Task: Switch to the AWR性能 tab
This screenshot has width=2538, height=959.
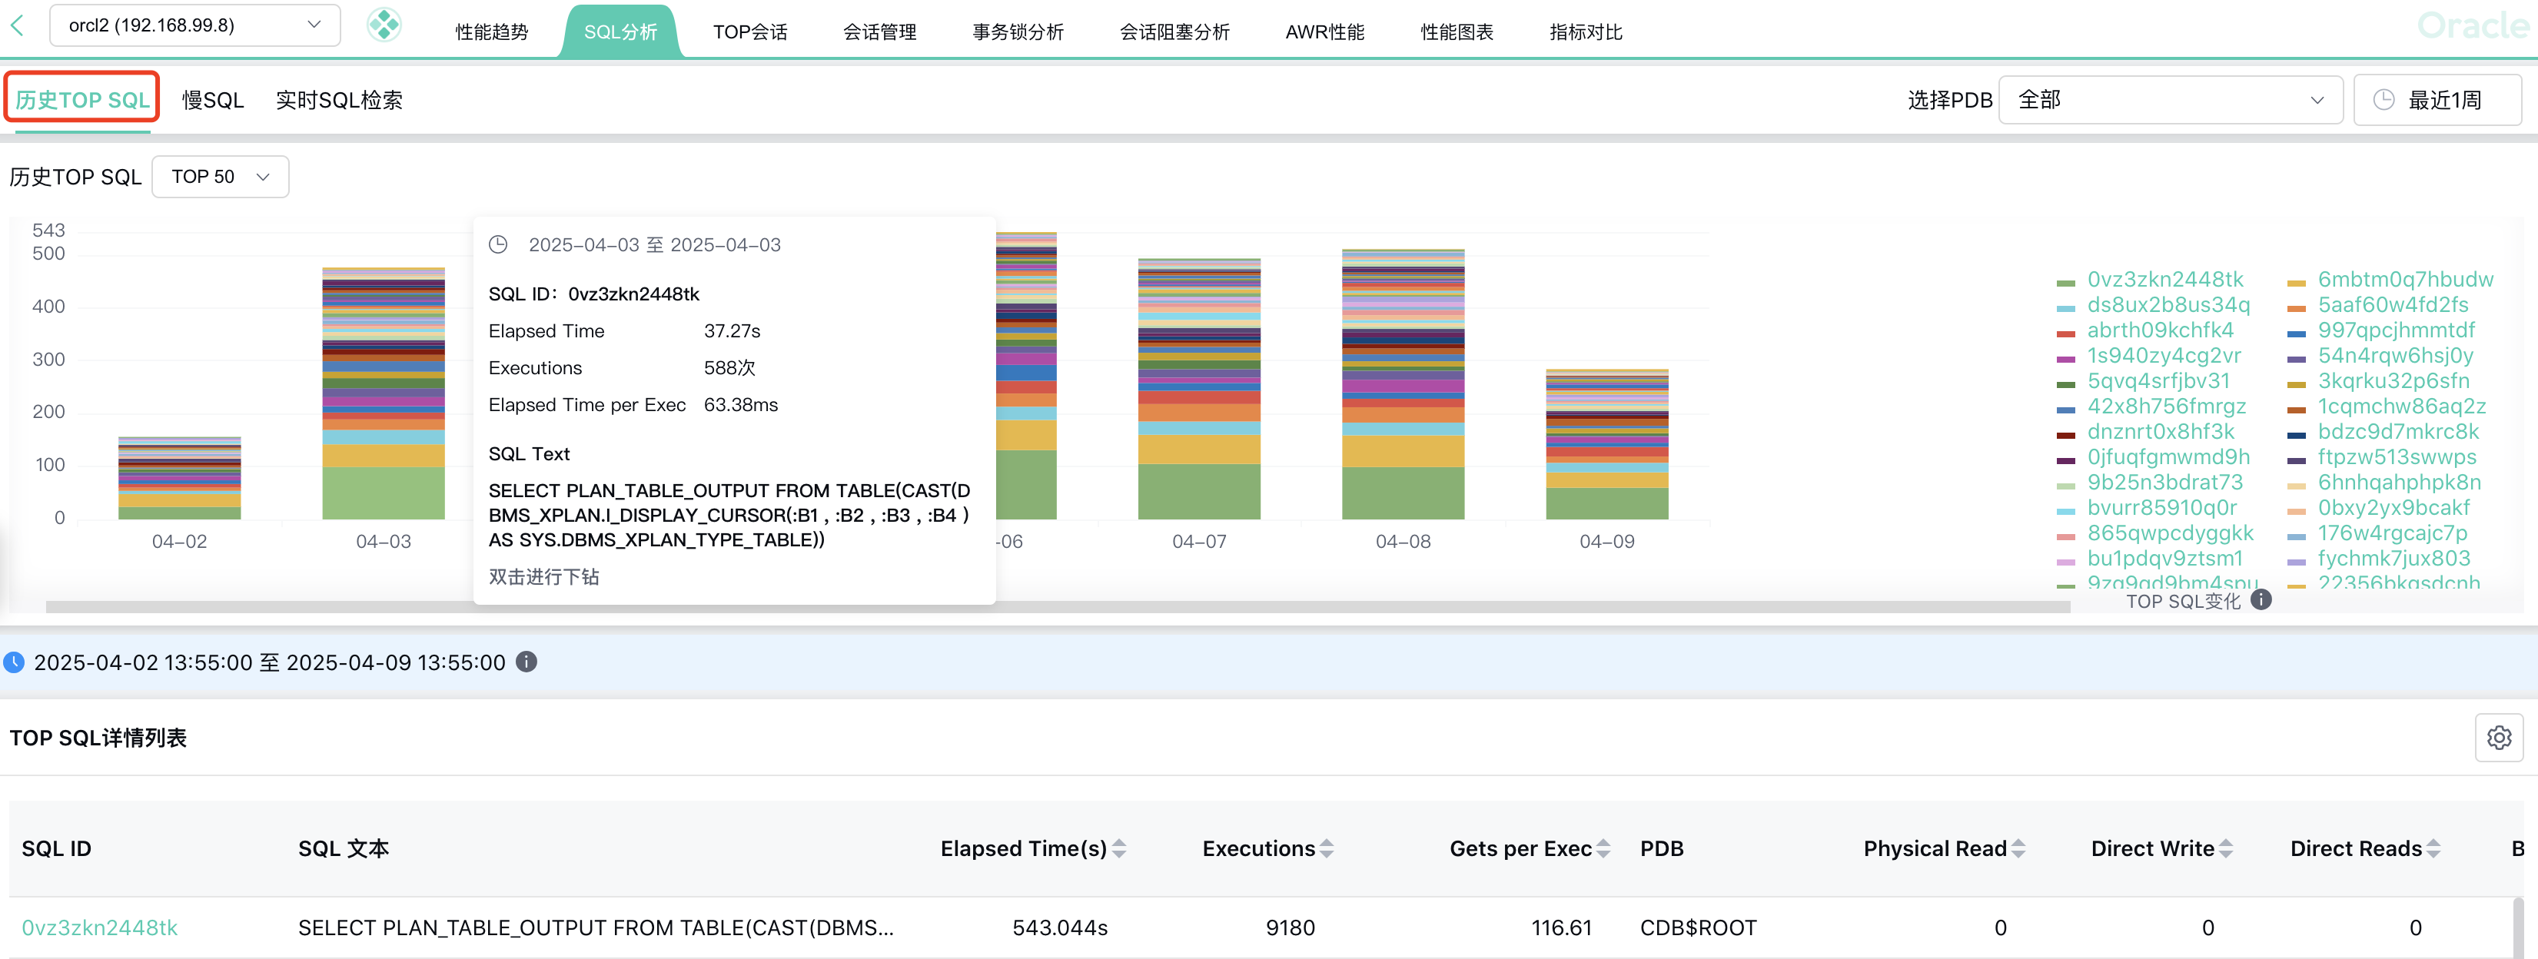Action: pos(1324,32)
